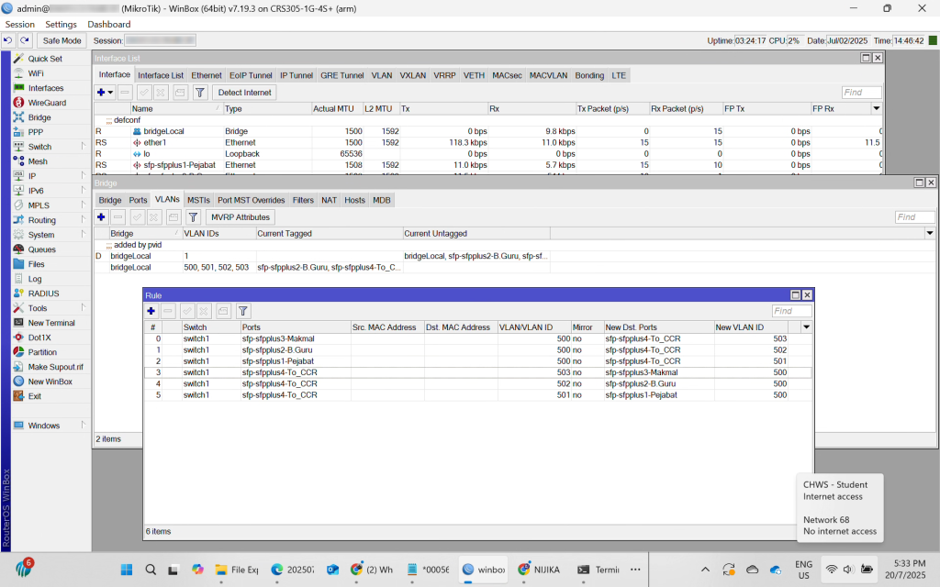Expand the Windows submenu
The image size is (940, 587).
84,426
